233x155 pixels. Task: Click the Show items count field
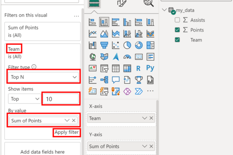click(61, 99)
